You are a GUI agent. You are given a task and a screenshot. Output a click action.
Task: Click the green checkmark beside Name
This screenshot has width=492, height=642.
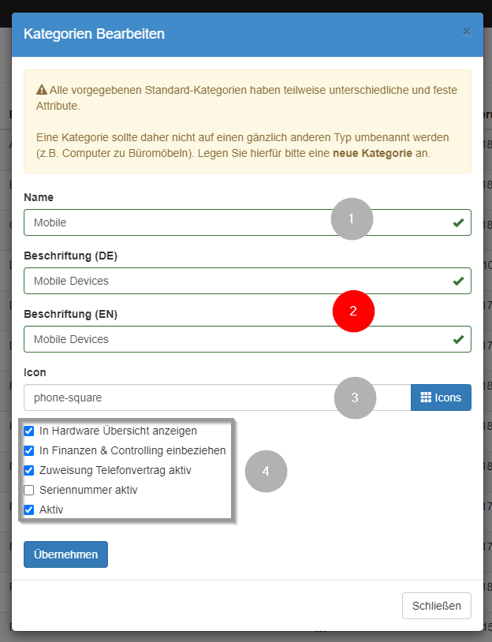pyautogui.click(x=457, y=223)
